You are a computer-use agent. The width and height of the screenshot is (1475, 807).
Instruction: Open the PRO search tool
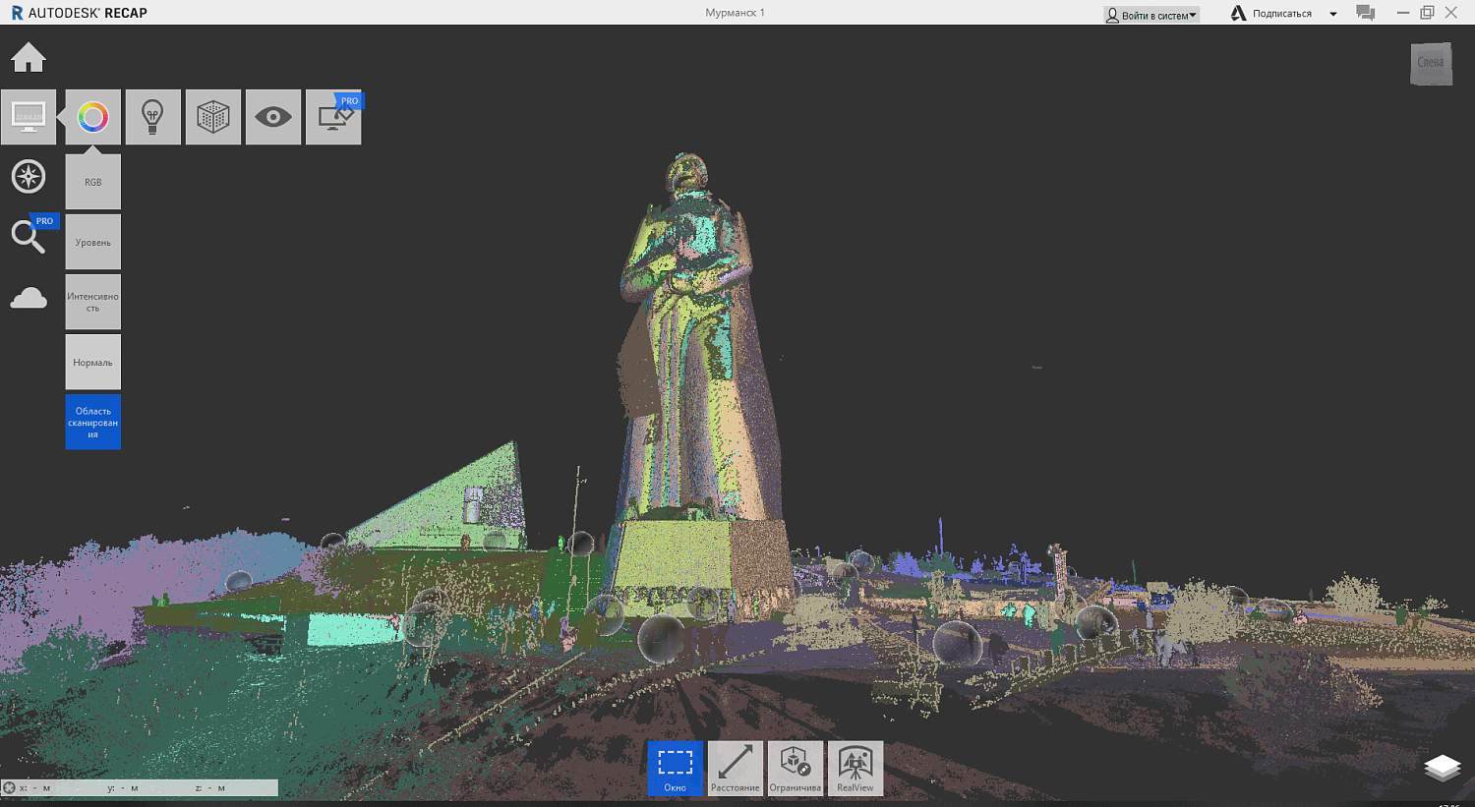click(29, 236)
